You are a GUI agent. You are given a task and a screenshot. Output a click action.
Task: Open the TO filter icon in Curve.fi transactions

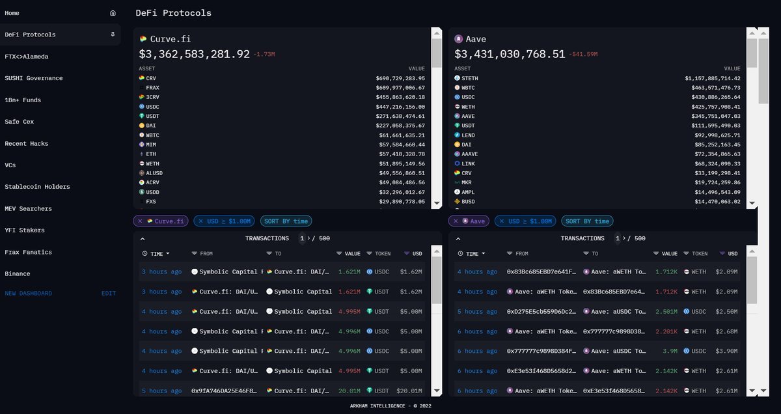(269, 253)
